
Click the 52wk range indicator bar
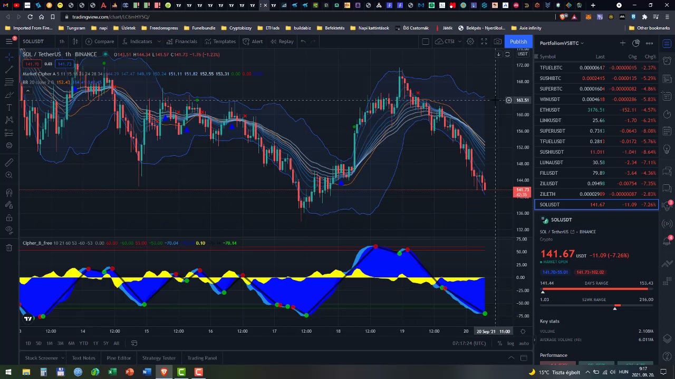pos(596,305)
